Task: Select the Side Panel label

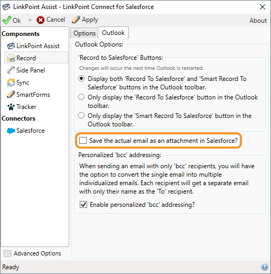Action: (x=31, y=70)
